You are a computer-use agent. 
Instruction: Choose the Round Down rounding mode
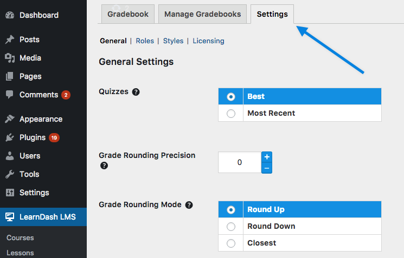pos(231,227)
